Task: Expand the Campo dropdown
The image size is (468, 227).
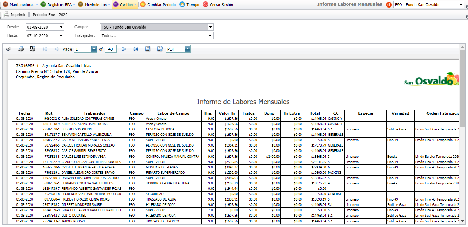Action: 211,27
